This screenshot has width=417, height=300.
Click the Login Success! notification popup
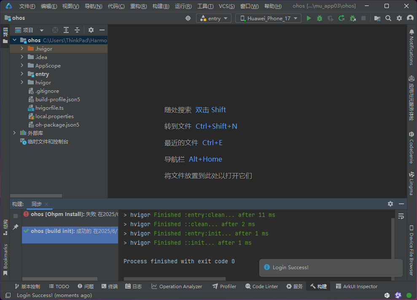coord(331,268)
